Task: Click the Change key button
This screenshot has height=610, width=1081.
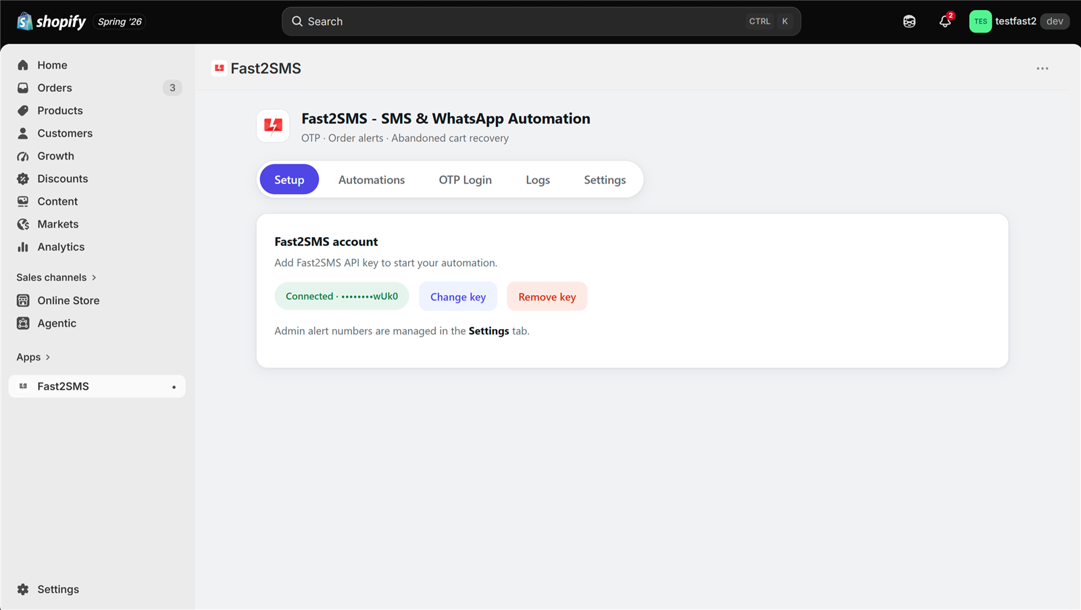Action: coord(458,297)
